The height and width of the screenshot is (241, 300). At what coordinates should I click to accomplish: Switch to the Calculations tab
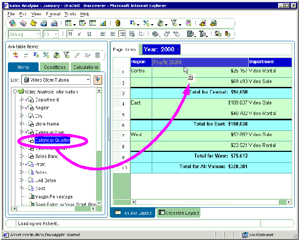click(x=86, y=67)
